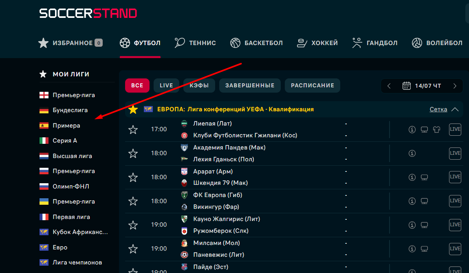Add Академия Пандев match to favorites
The image size is (469, 273).
133,153
